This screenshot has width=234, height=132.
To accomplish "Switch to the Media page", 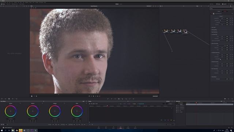I will point(99,128).
